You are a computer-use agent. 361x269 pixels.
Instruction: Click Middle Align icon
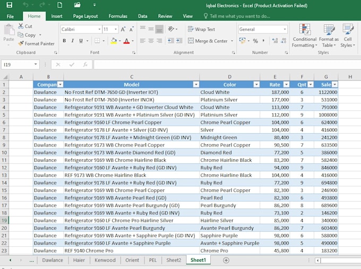coord(151,29)
